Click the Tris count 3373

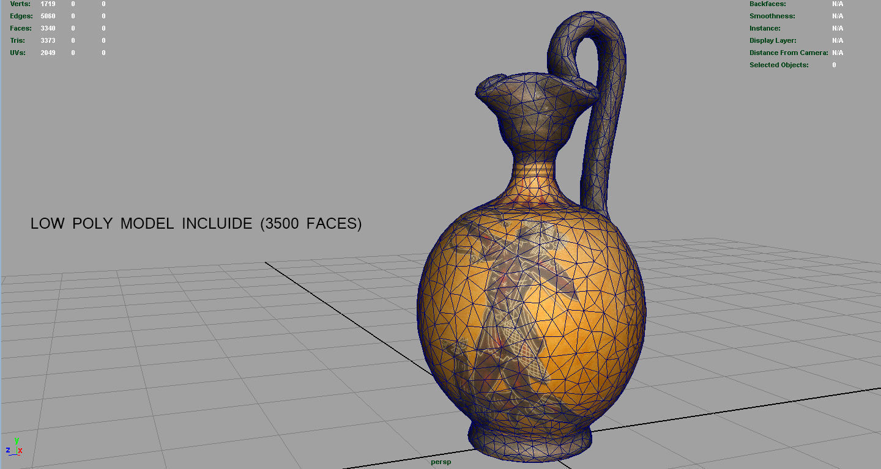click(x=48, y=40)
